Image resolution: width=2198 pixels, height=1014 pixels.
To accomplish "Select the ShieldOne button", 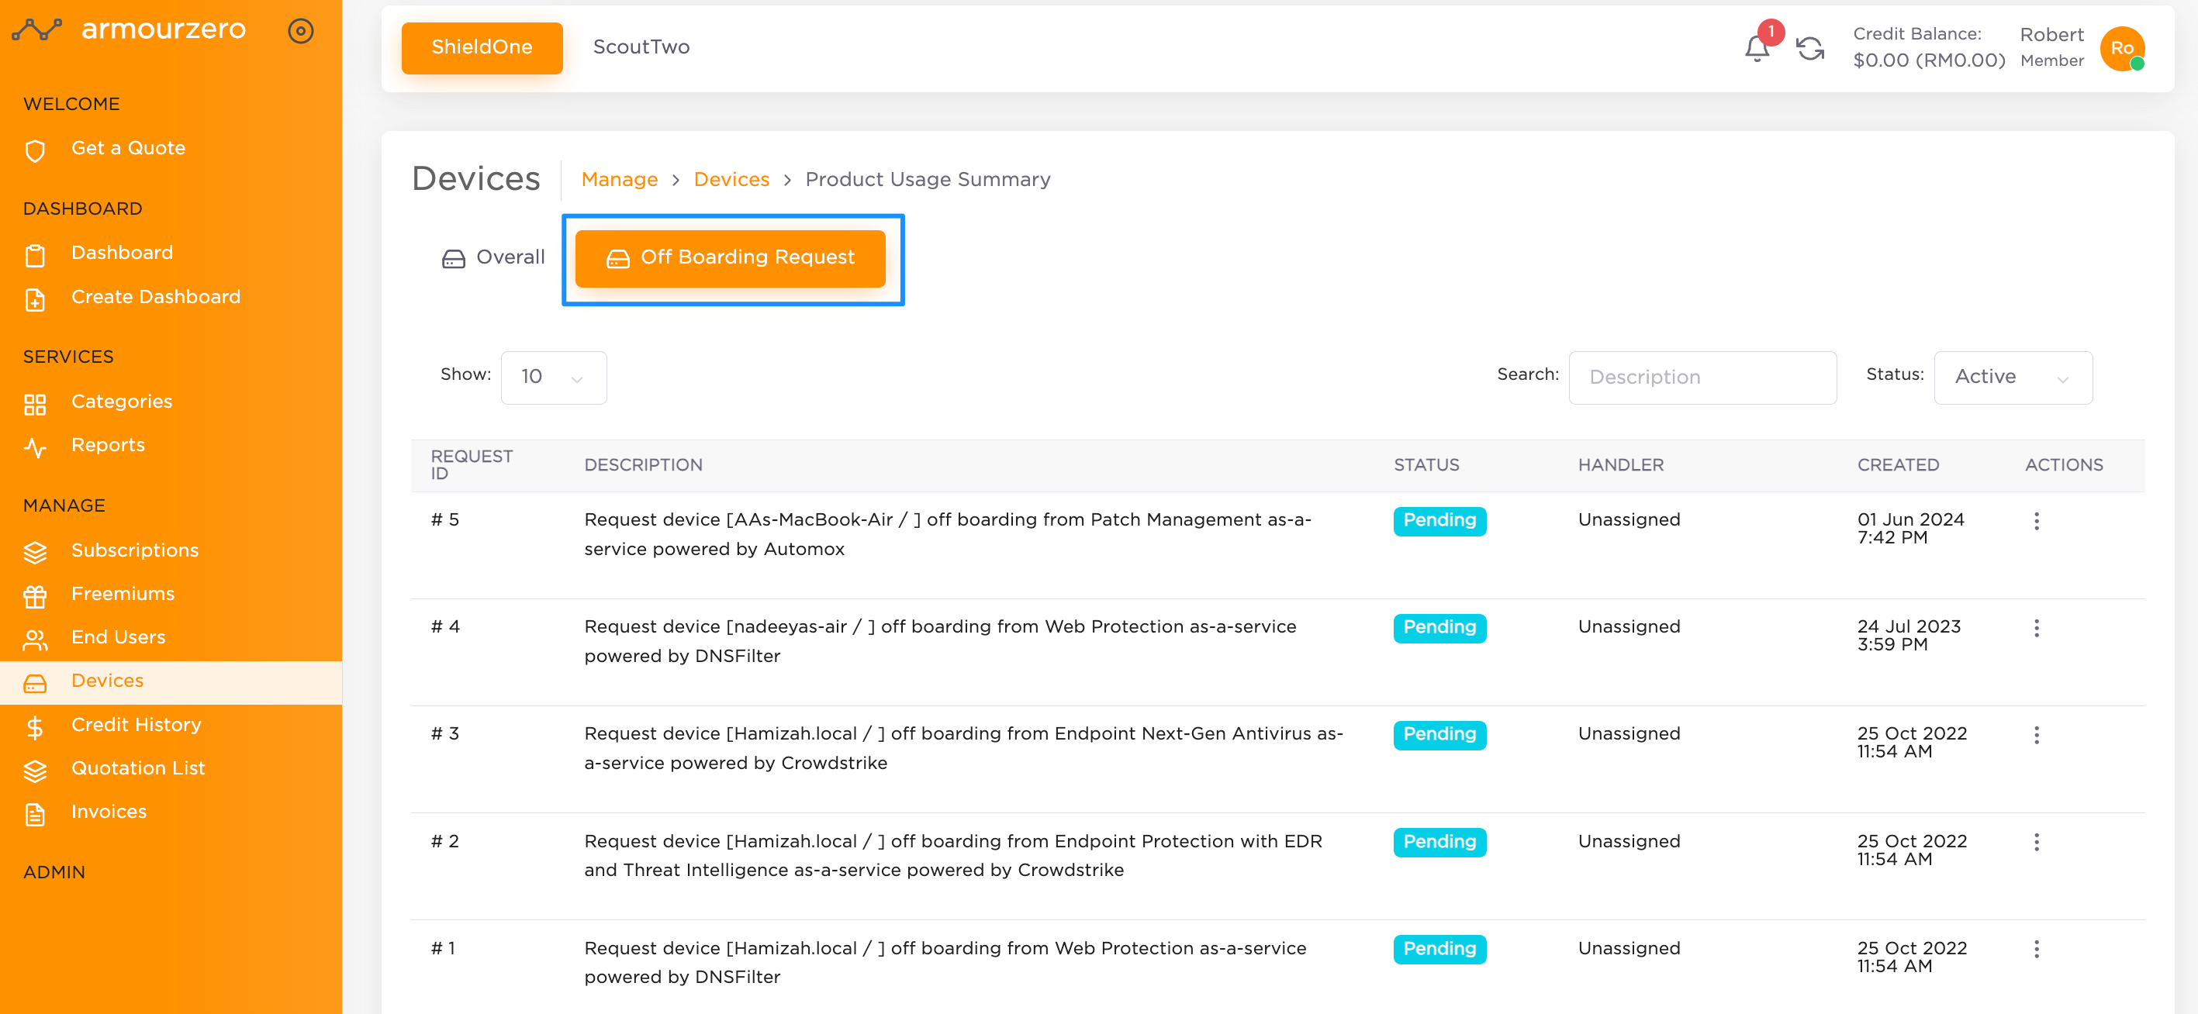I will pyautogui.click(x=481, y=48).
